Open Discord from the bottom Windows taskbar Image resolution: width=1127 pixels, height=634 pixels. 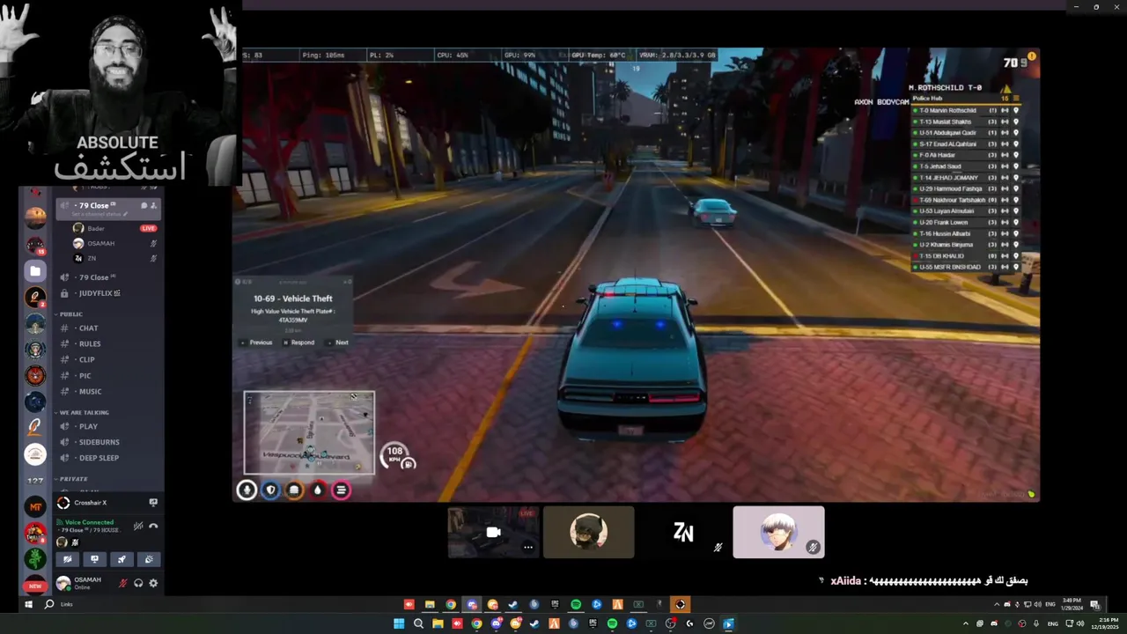tap(496, 623)
